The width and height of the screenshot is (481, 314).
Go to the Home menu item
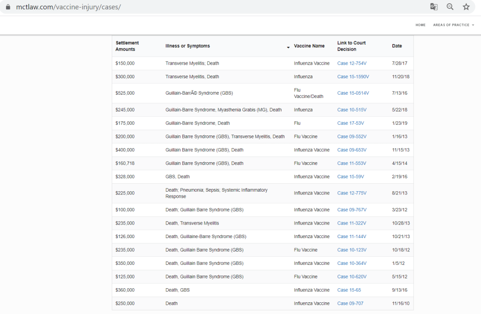(x=420, y=25)
